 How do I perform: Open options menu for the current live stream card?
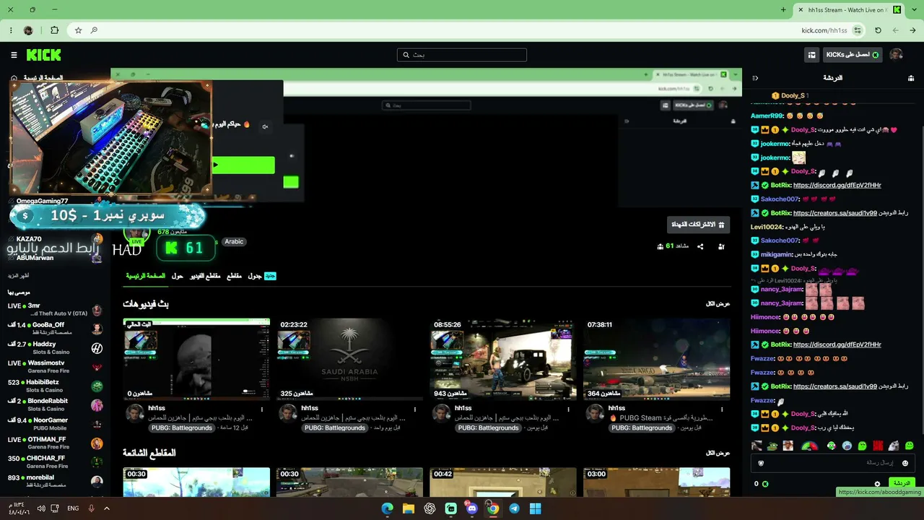pyautogui.click(x=261, y=409)
